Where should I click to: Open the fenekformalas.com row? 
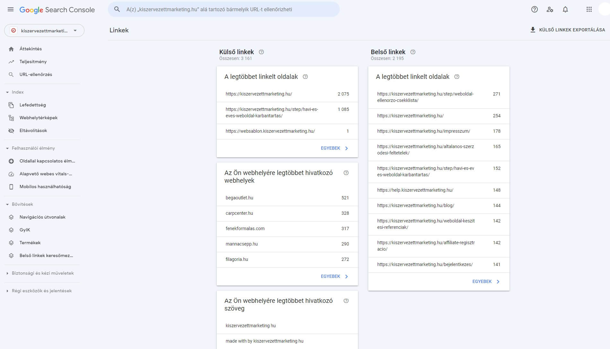287,229
